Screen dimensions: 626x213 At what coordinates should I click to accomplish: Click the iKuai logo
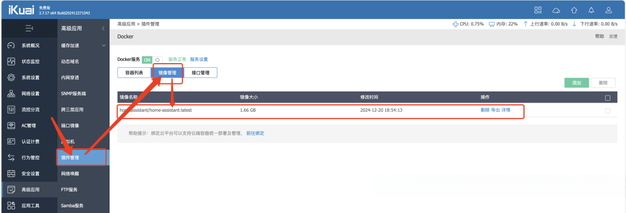21,10
